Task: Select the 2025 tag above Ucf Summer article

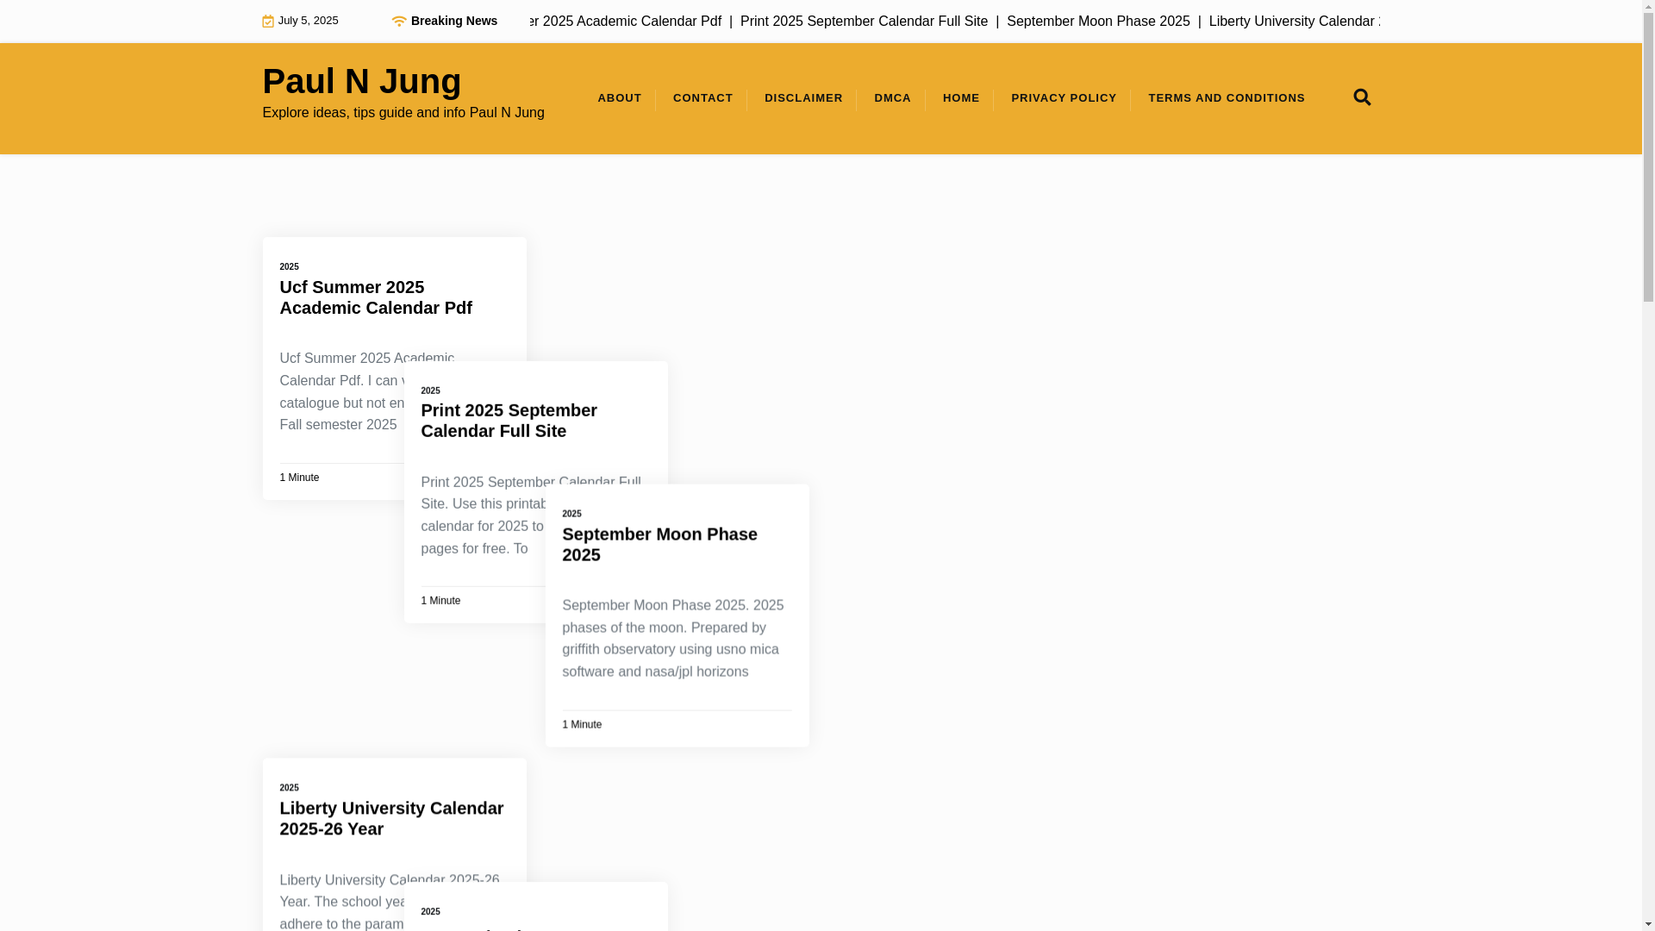Action: coord(289,267)
